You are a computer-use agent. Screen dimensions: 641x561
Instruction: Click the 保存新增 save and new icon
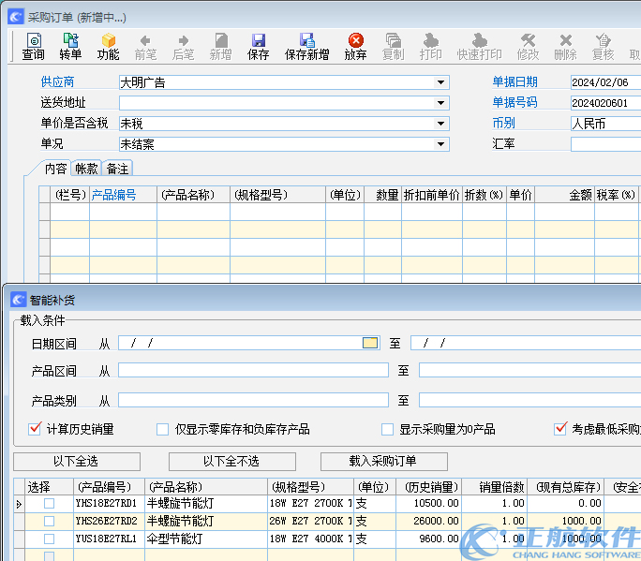point(306,46)
